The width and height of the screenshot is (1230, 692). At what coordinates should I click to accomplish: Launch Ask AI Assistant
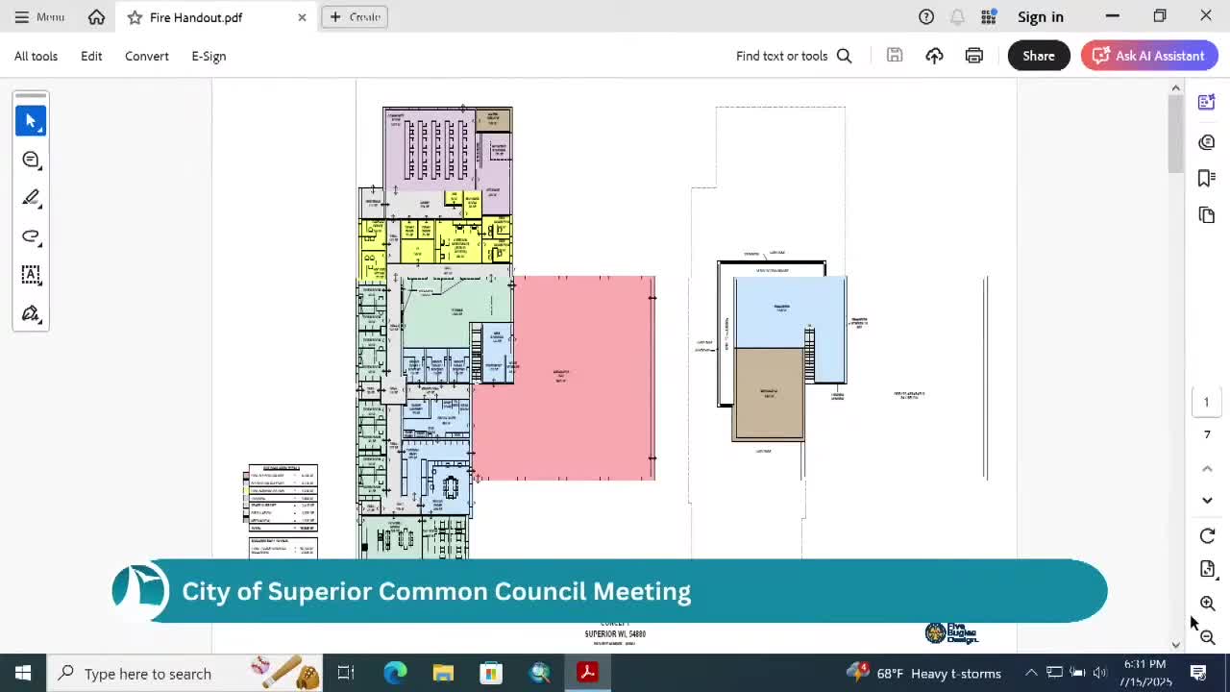tap(1148, 56)
